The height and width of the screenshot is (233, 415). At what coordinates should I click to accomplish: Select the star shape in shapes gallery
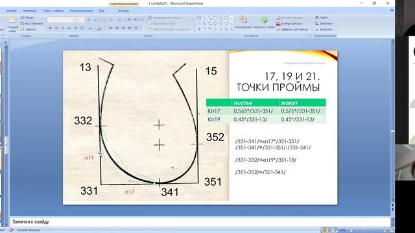tap(226, 29)
